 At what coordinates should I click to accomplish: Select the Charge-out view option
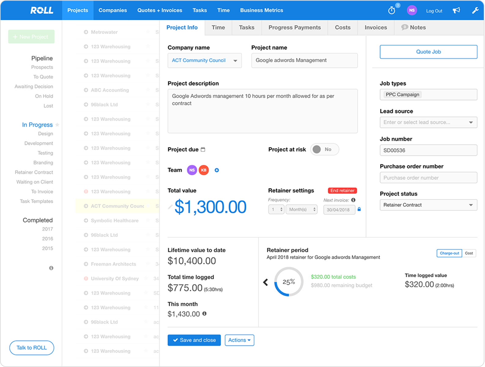pyautogui.click(x=449, y=253)
